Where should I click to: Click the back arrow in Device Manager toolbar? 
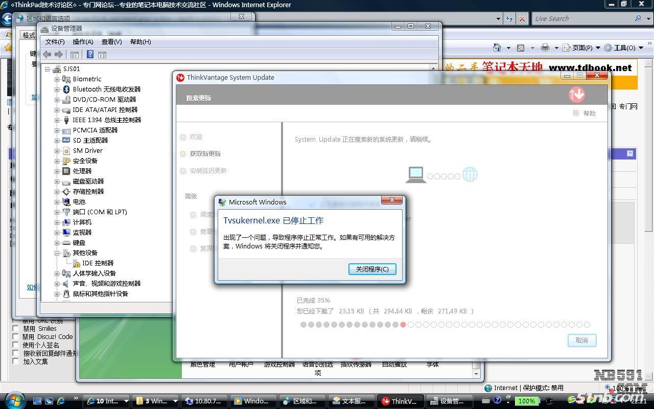pyautogui.click(x=47, y=55)
